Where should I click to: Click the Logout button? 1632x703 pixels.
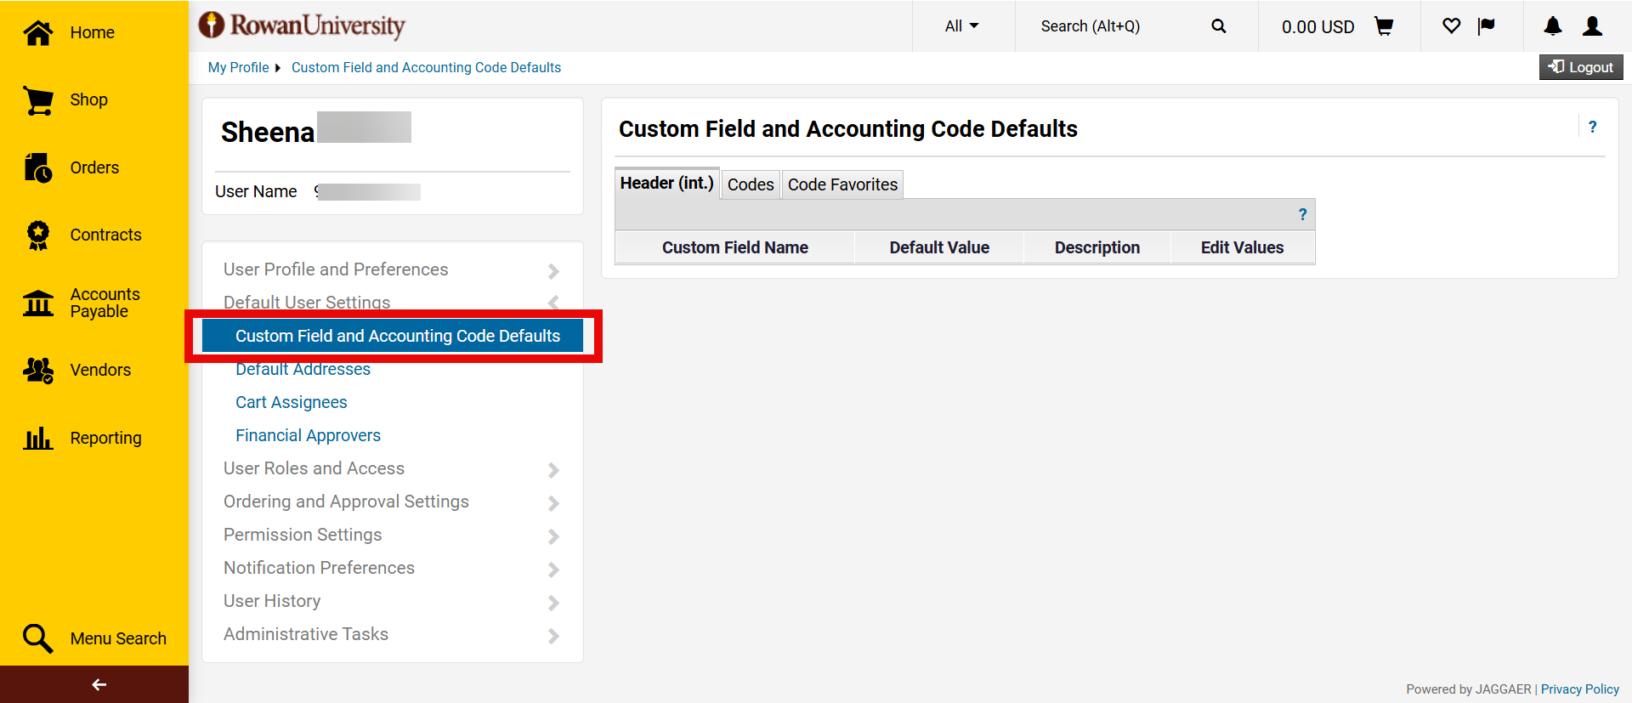(1580, 67)
